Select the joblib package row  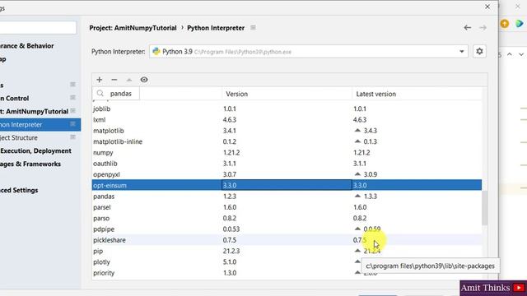click(x=287, y=109)
